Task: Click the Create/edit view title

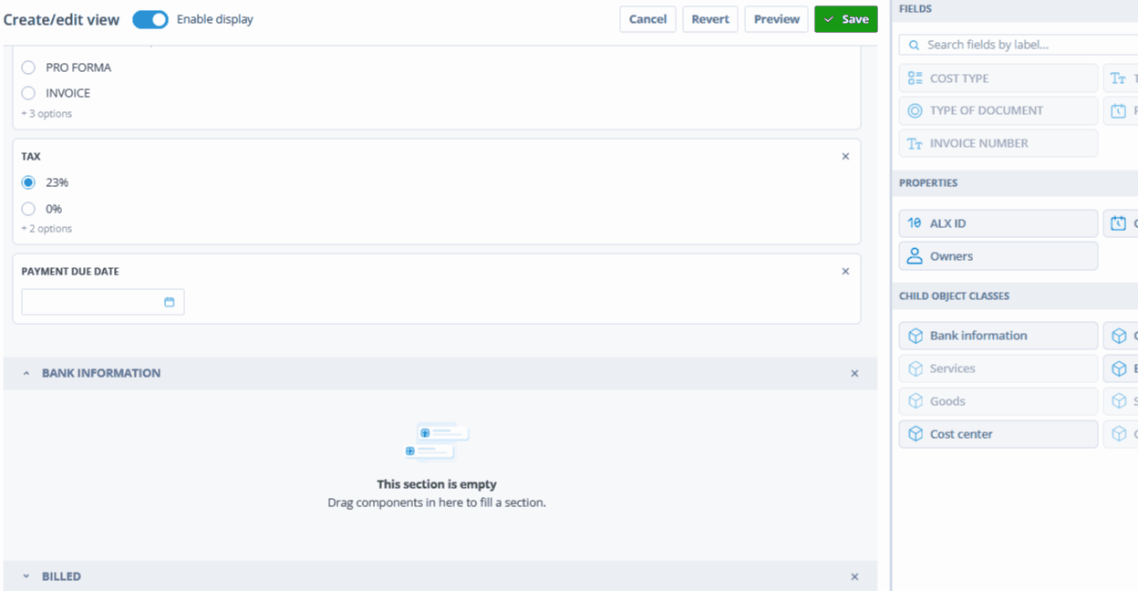Action: [x=61, y=19]
